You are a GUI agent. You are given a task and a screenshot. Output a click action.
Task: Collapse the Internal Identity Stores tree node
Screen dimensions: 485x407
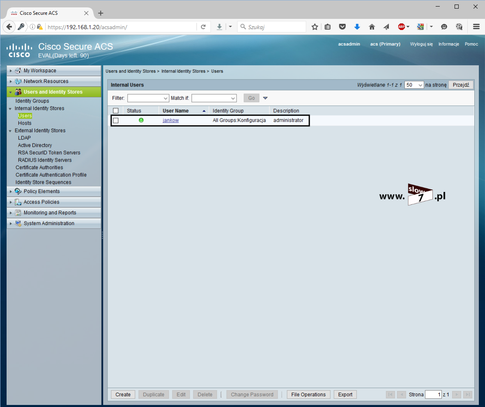[x=10, y=109]
